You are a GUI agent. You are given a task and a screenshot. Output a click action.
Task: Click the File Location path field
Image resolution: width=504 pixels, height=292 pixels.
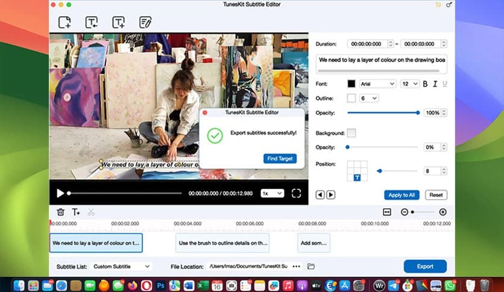click(x=248, y=266)
